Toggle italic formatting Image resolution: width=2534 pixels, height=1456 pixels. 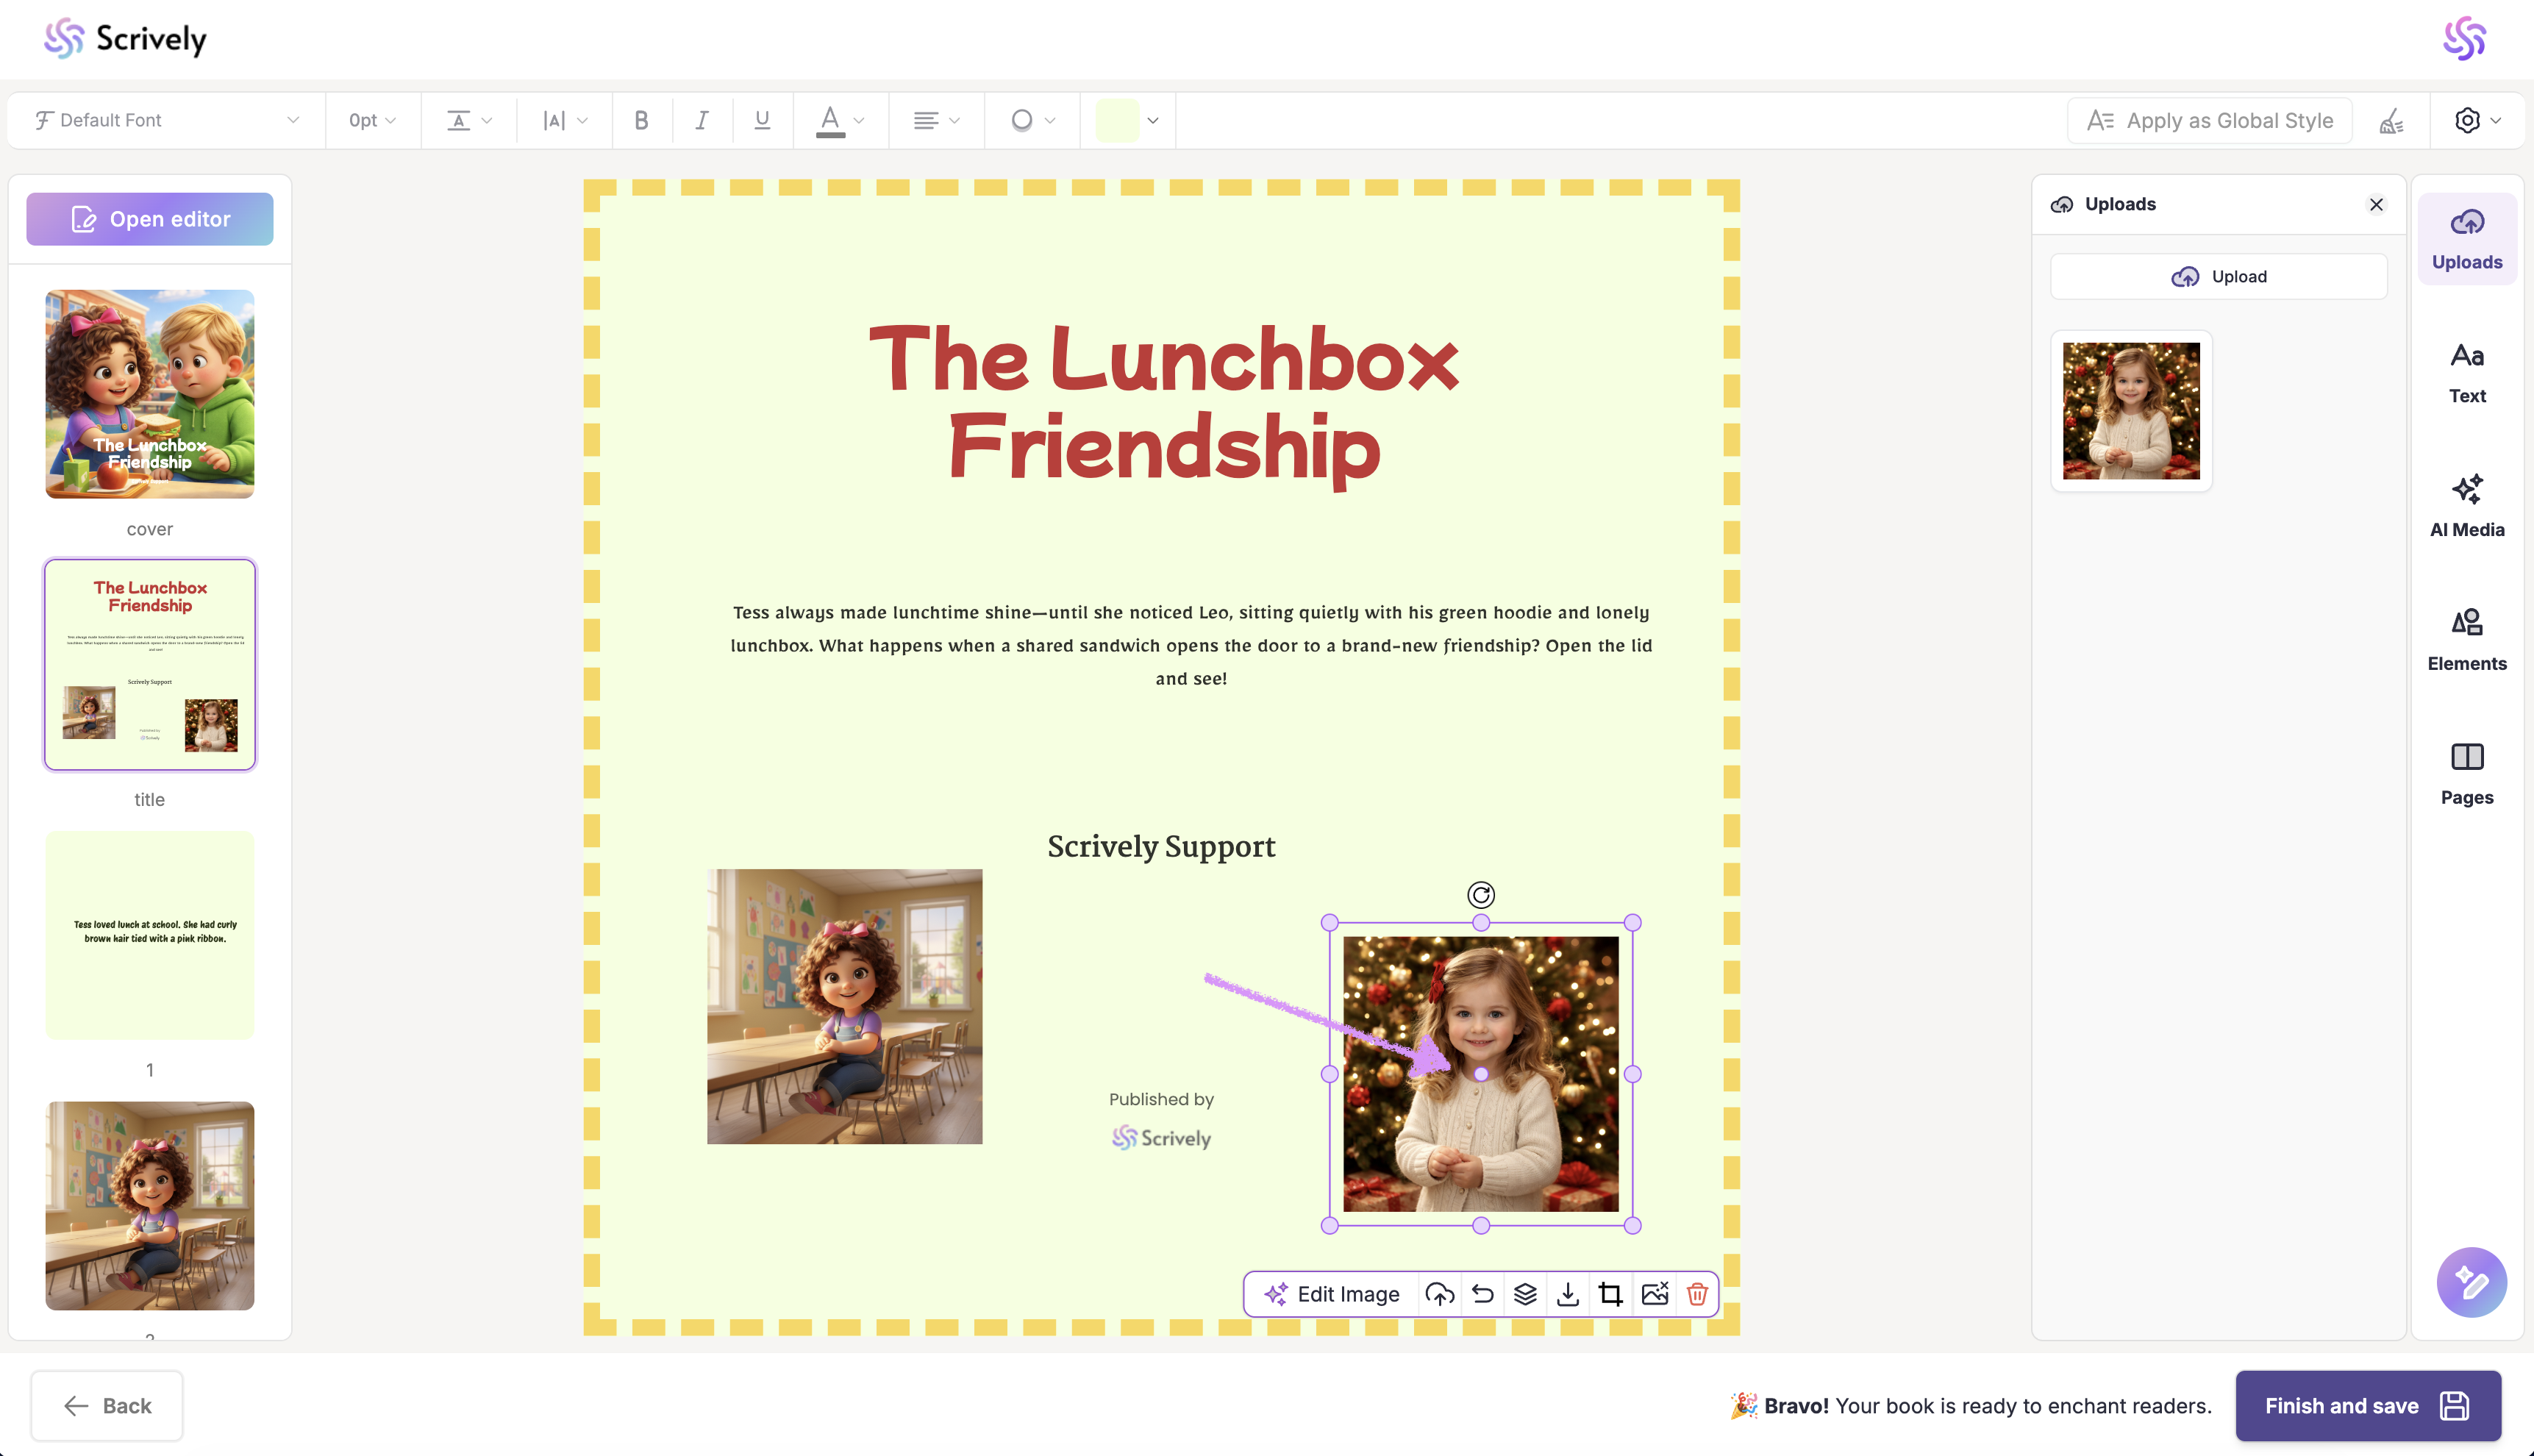pos(702,121)
